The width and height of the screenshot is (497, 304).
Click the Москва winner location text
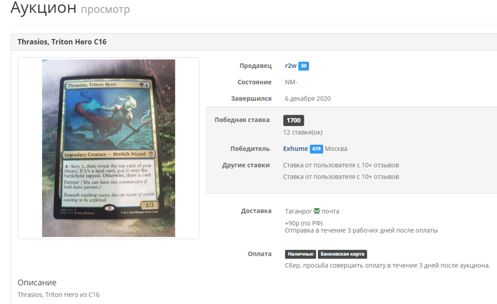coord(336,148)
